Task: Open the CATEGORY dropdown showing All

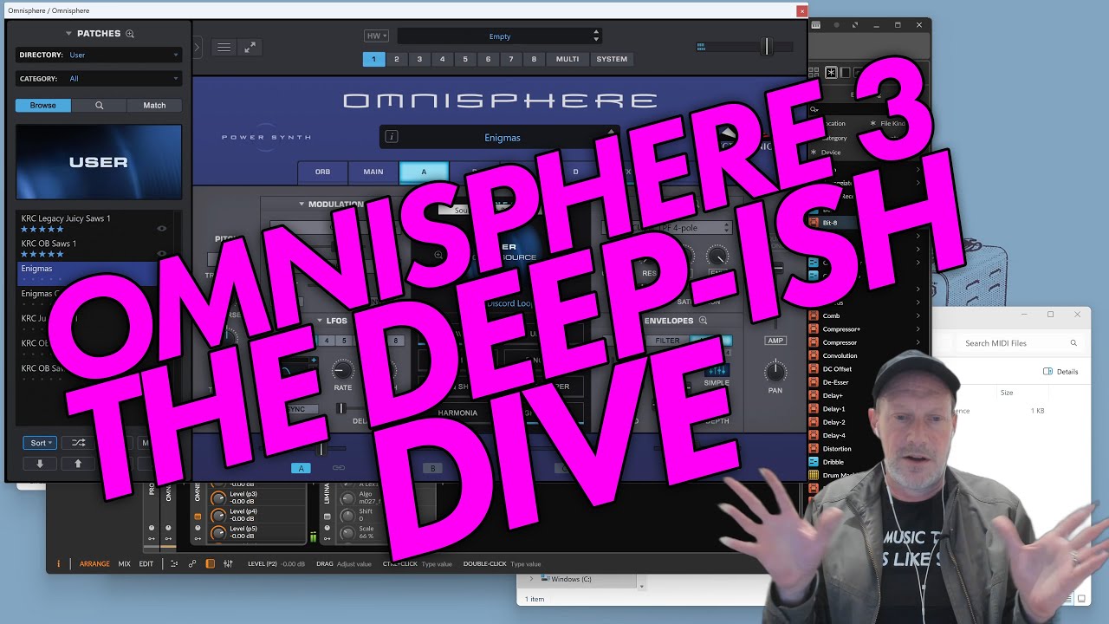Action: pyautogui.click(x=98, y=79)
